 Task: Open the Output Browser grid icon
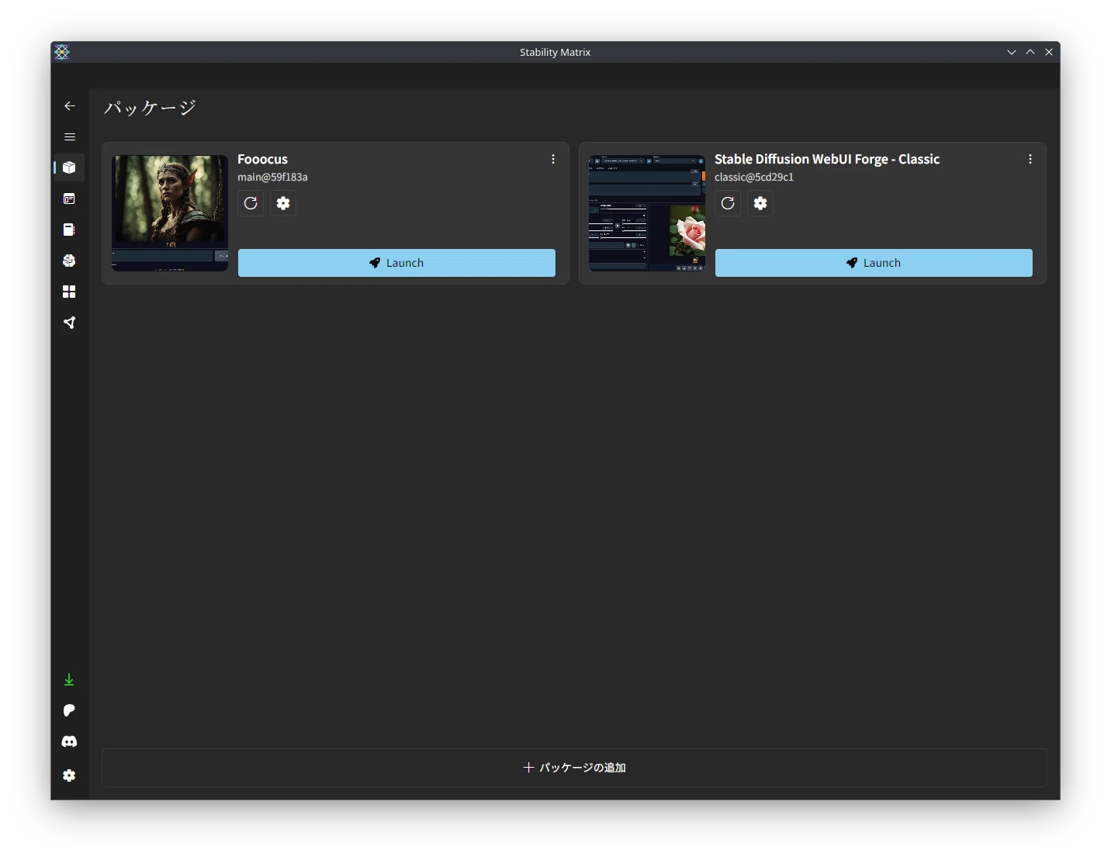[70, 292]
